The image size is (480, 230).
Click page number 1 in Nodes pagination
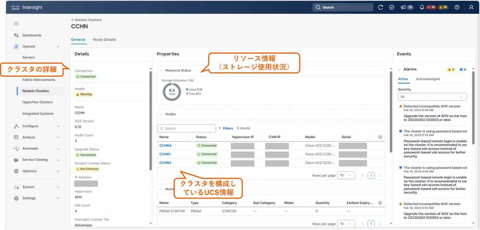pyautogui.click(x=371, y=175)
